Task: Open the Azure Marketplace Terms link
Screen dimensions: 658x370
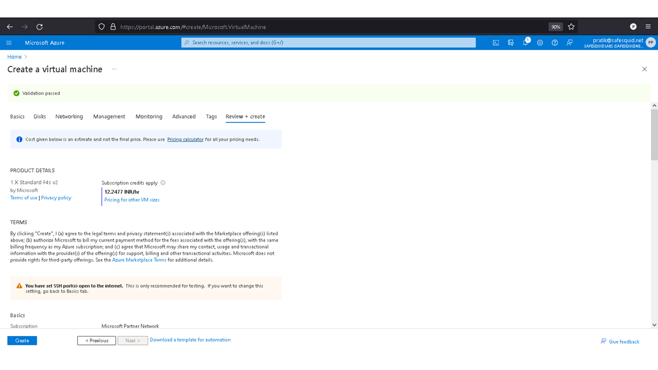Action: [x=139, y=260]
